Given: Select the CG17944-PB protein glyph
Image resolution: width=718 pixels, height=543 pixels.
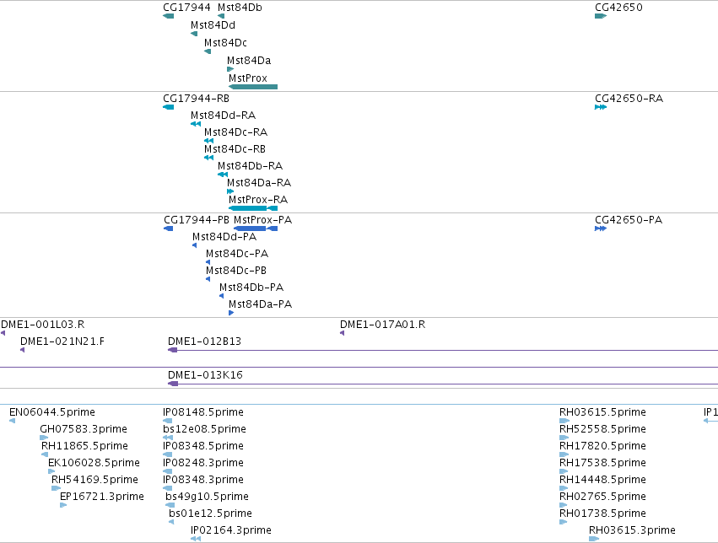Looking at the screenshot, I should pyautogui.click(x=169, y=228).
